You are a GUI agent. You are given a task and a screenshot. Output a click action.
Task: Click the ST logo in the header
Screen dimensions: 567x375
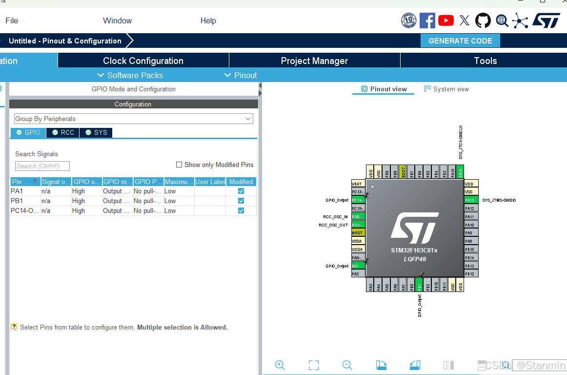pyautogui.click(x=546, y=21)
